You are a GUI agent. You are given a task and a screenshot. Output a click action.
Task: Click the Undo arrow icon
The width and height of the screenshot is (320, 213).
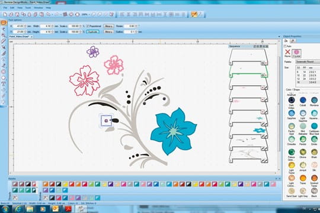click(x=49, y=14)
